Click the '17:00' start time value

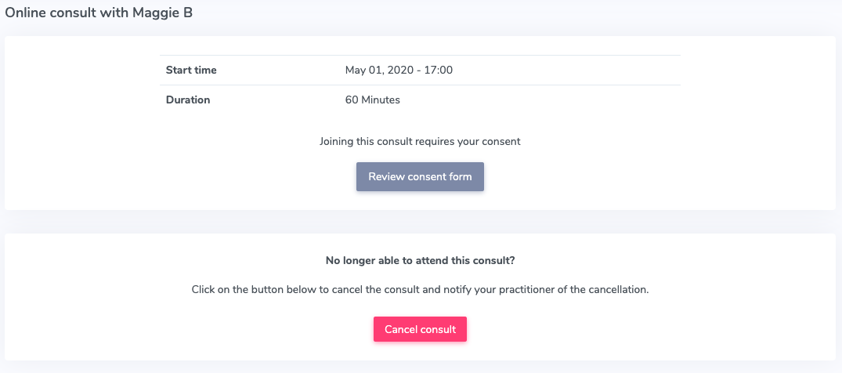[439, 70]
